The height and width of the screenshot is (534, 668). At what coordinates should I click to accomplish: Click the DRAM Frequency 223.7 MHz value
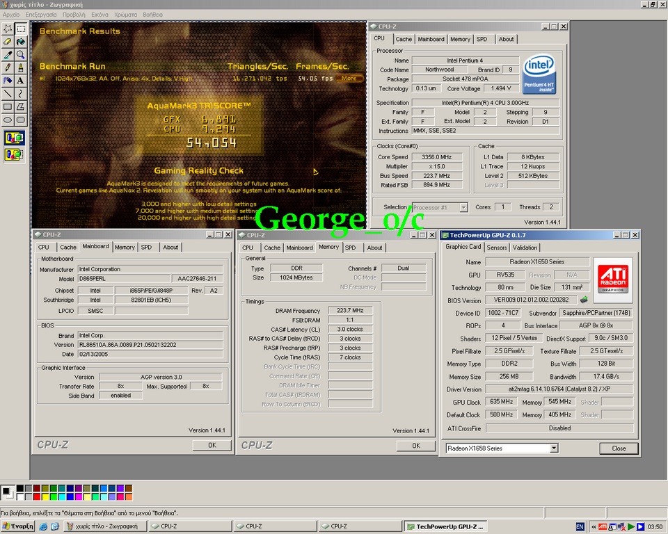[x=350, y=310]
